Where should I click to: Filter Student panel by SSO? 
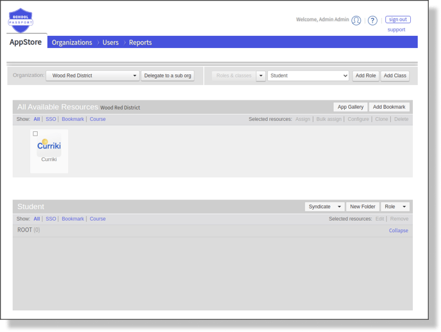point(51,219)
